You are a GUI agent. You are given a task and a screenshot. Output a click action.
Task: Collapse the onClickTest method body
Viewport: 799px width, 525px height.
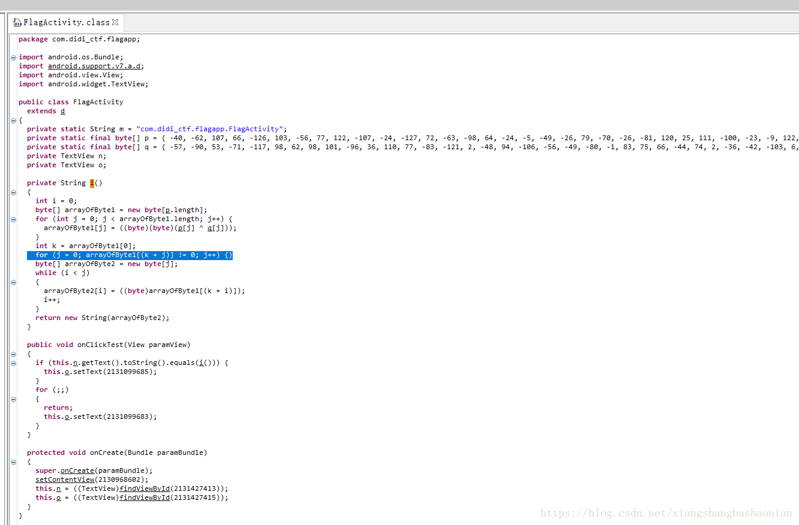[13, 354]
